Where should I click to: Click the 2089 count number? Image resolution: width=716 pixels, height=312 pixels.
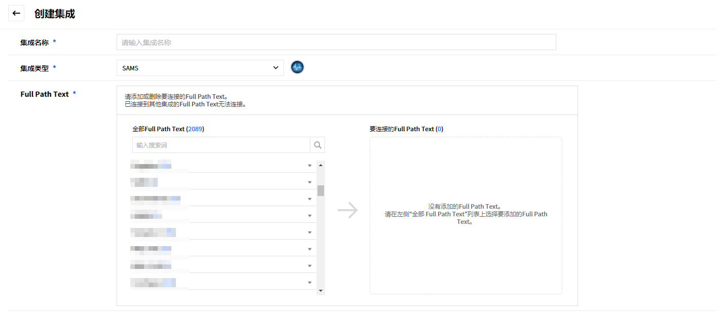pyautogui.click(x=195, y=129)
